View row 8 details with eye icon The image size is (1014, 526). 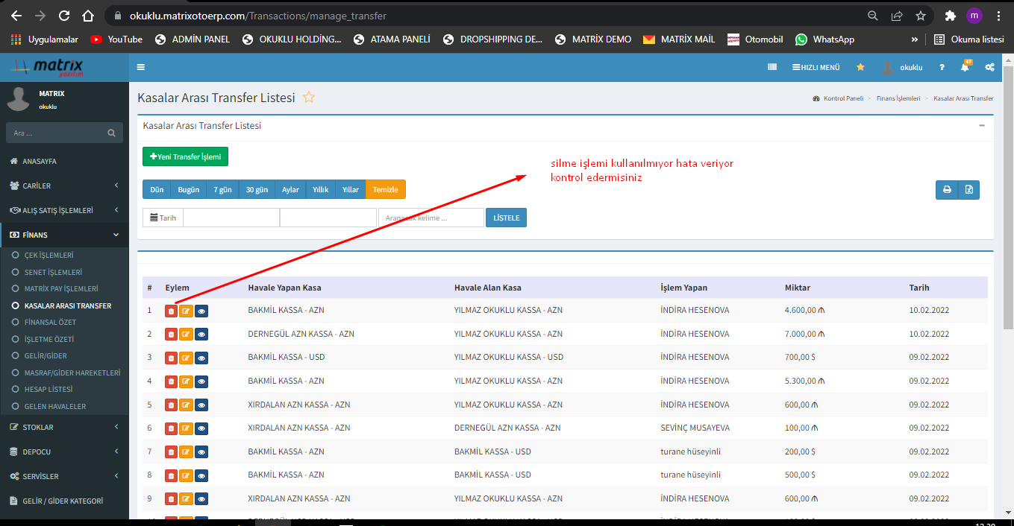pos(201,475)
